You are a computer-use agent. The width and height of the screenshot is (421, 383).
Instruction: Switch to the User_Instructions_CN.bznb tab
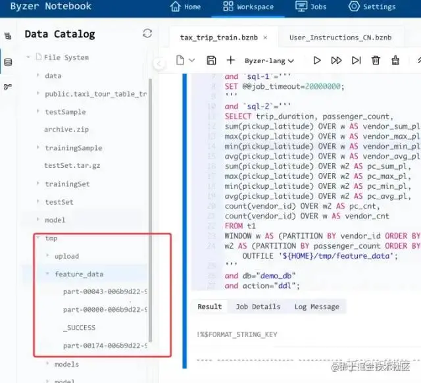(x=340, y=38)
